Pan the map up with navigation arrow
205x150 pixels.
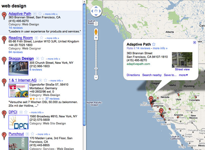(x=96, y=7)
